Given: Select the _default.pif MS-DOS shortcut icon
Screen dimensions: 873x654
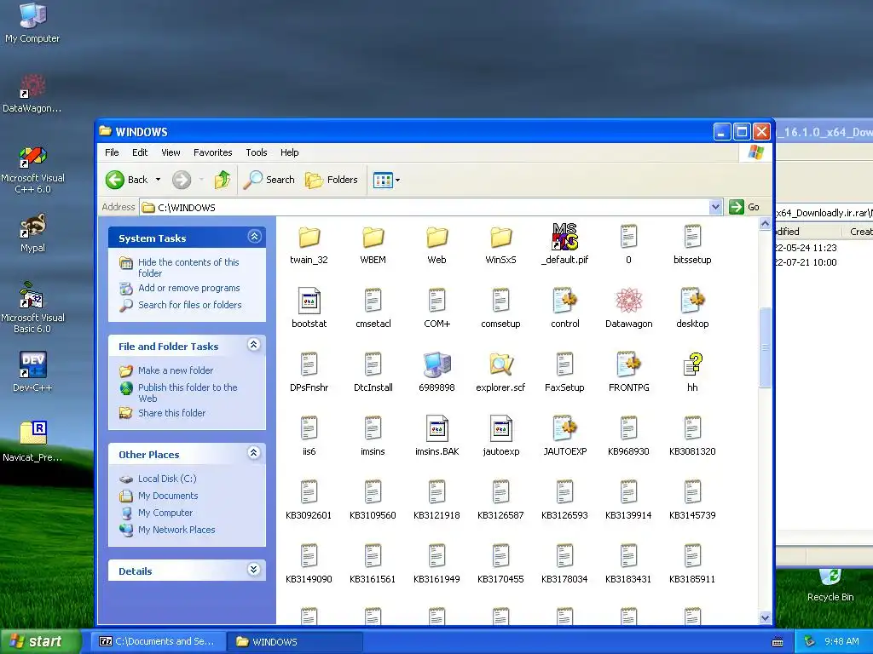Looking at the screenshot, I should [x=564, y=237].
